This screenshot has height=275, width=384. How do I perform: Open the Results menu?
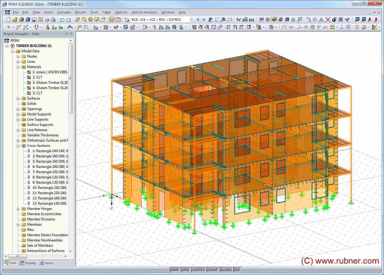click(81, 12)
